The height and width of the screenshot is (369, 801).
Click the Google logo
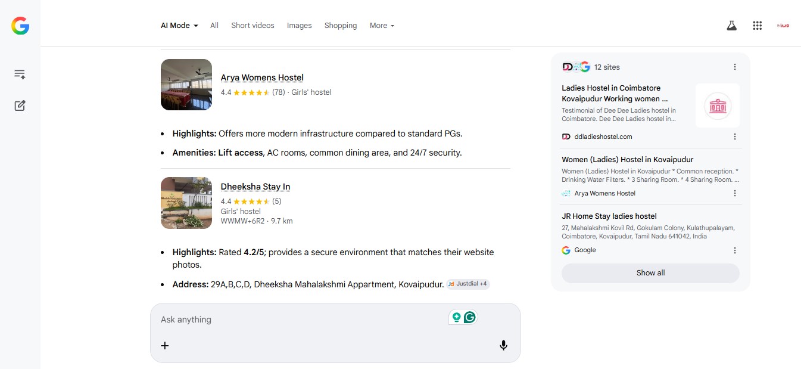pos(20,26)
